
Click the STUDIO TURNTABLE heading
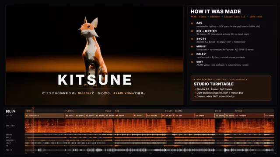pos(213,84)
